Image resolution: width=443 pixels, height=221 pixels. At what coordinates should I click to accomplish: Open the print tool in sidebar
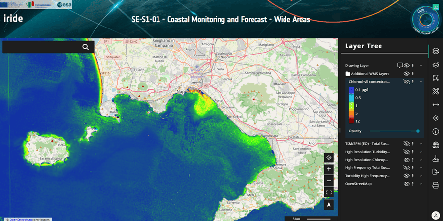tap(436, 185)
